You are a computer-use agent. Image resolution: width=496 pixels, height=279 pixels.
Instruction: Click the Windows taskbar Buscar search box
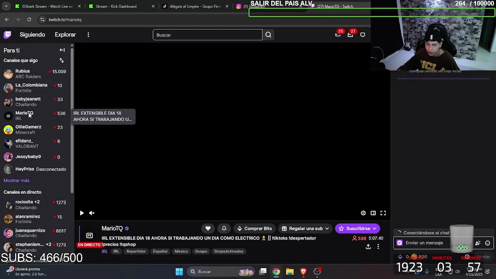coord(222,272)
